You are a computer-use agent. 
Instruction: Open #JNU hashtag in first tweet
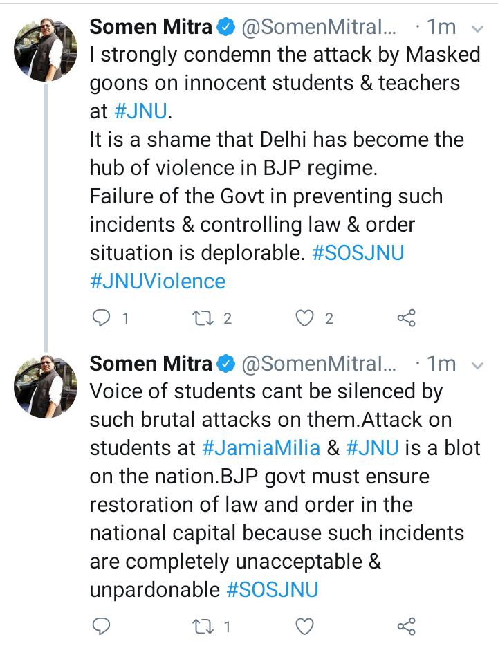142,111
